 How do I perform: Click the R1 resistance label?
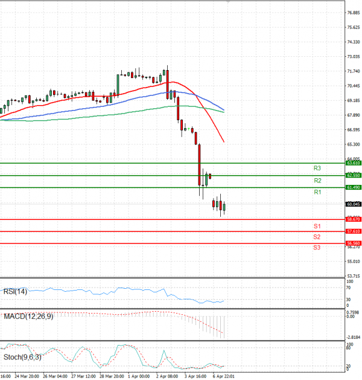(x=317, y=192)
